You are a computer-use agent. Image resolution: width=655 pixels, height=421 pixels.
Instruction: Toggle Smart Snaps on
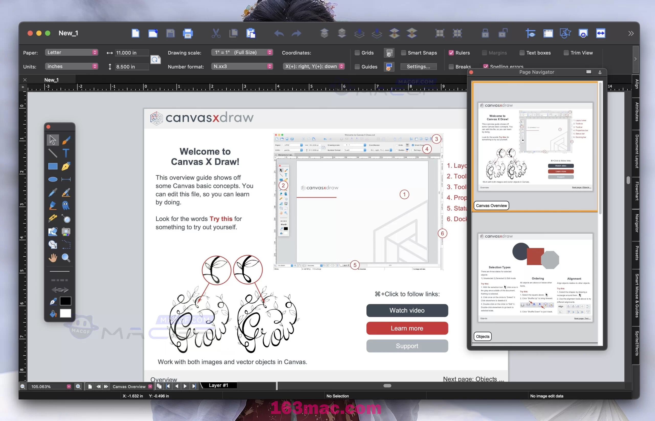pos(402,52)
